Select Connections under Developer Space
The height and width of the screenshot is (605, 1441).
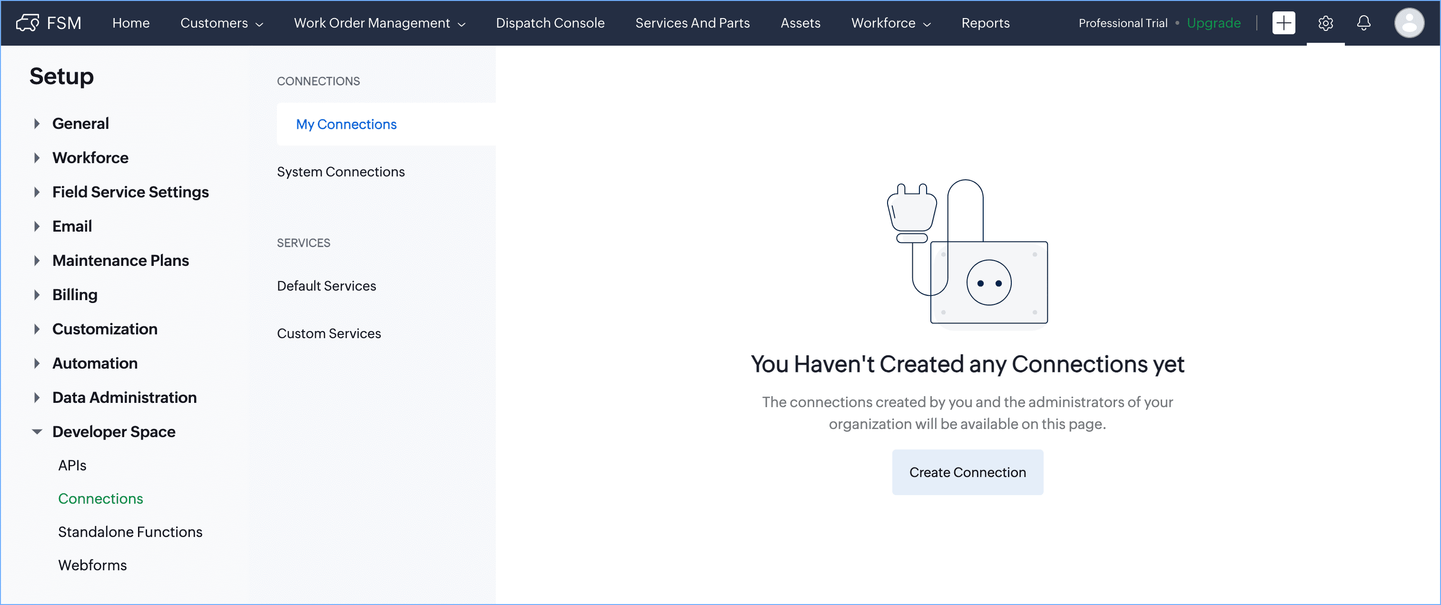(x=101, y=499)
